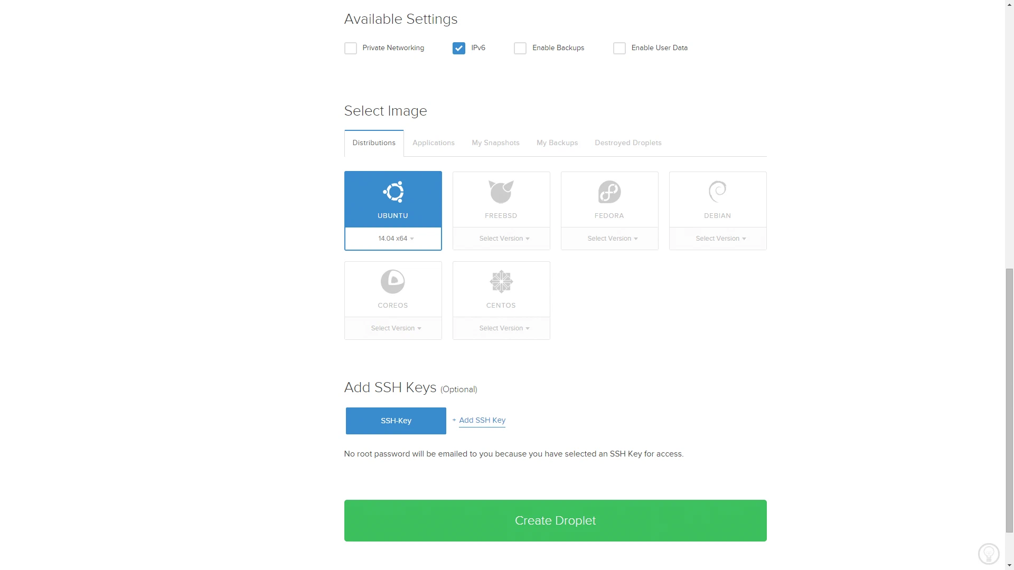Click the Available Settings heading
Viewport: 1014px width, 570px height.
(401, 19)
